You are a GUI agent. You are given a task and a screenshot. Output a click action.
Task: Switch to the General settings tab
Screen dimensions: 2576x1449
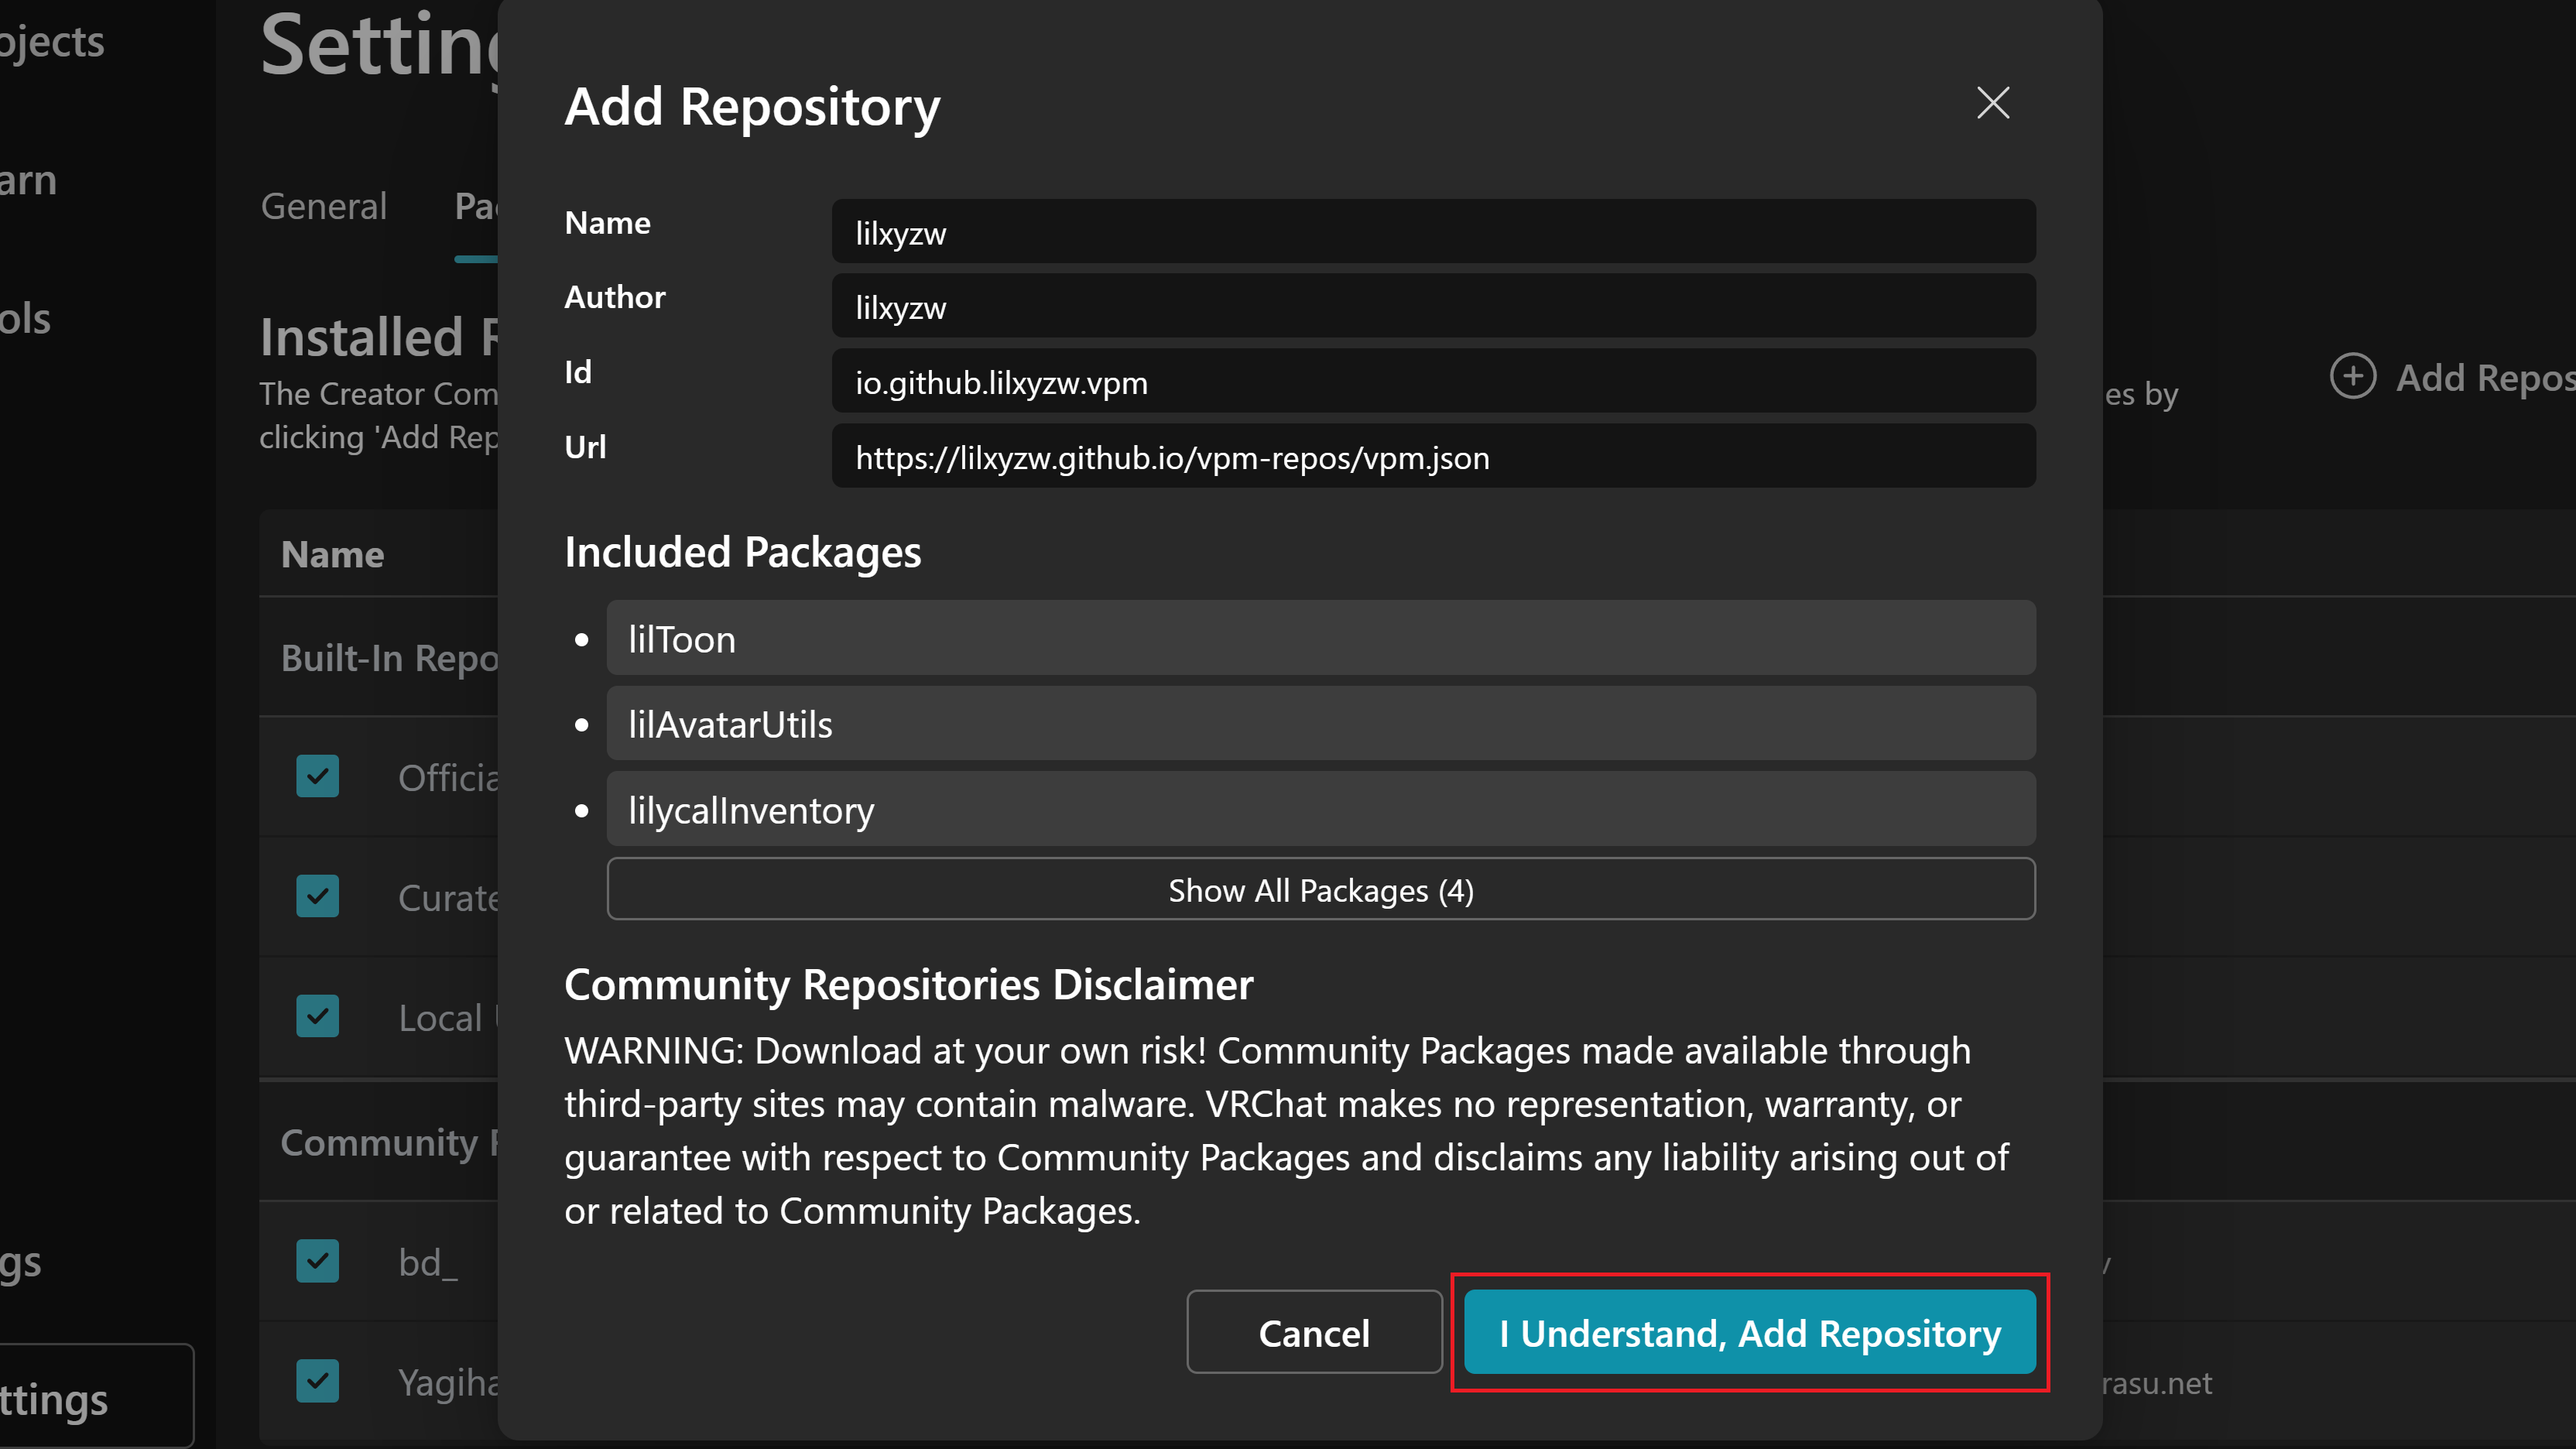[x=323, y=206]
